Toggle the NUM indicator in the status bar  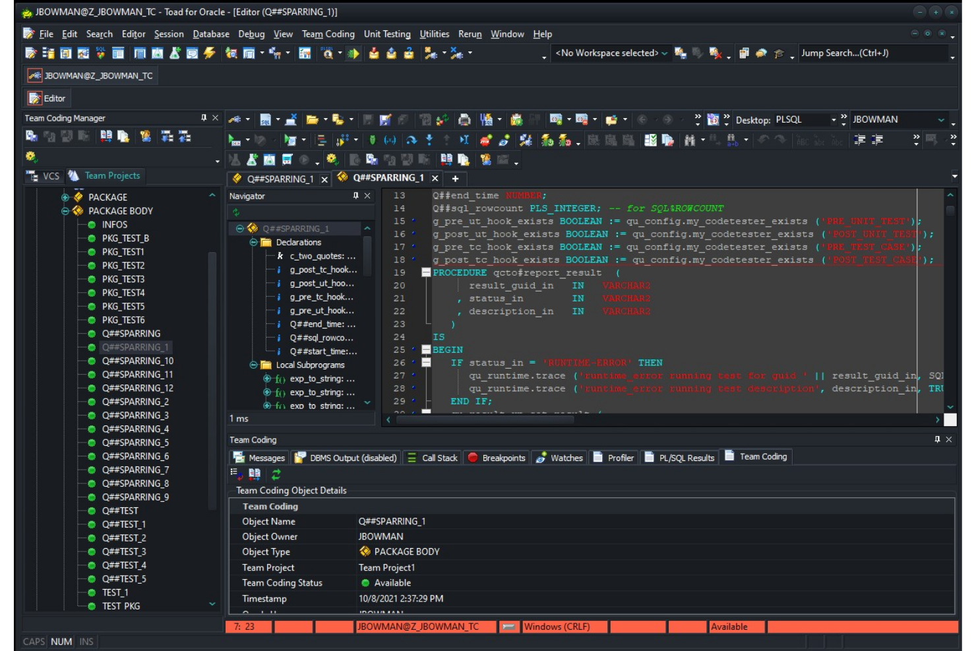(x=61, y=641)
